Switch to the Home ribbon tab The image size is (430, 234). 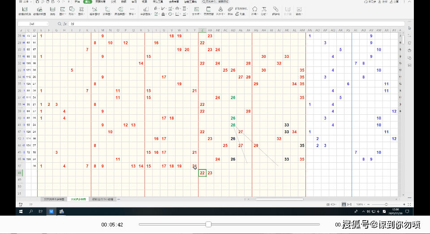click(x=77, y=2)
